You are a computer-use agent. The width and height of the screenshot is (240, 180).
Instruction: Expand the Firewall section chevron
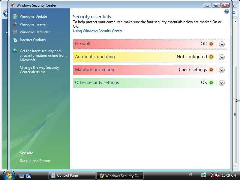click(x=222, y=44)
